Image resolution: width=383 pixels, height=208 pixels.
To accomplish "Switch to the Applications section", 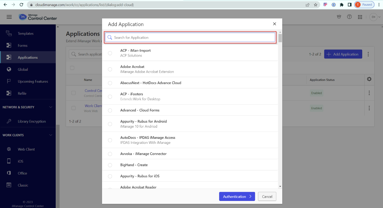I will click(x=8, y=57).
